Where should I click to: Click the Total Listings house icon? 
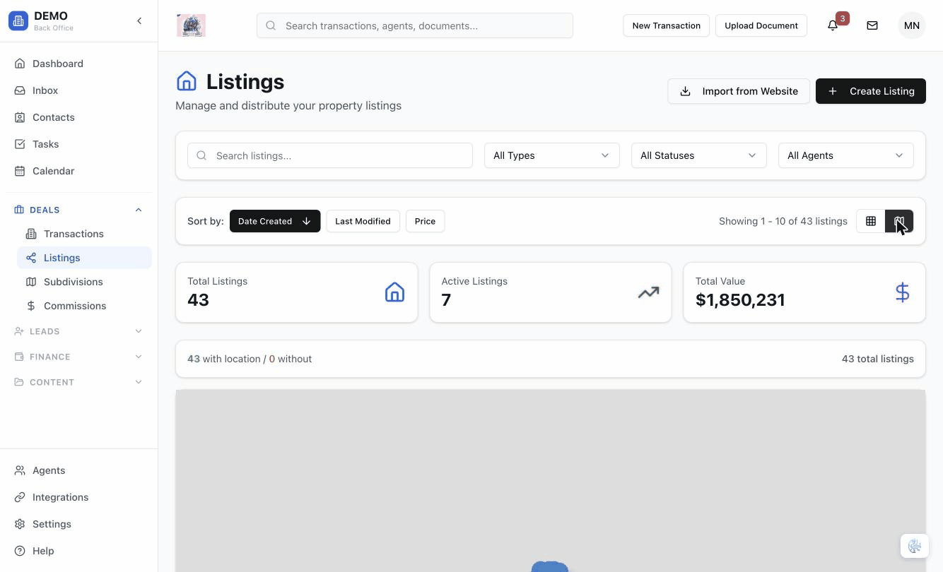(394, 292)
